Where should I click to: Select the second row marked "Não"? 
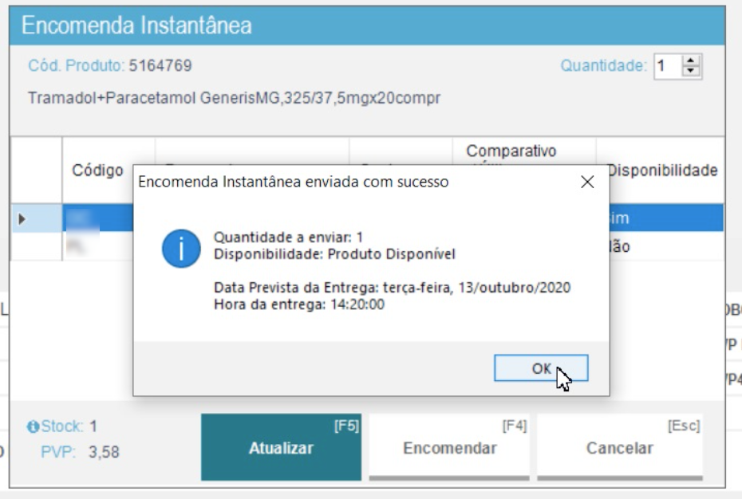pos(662,247)
